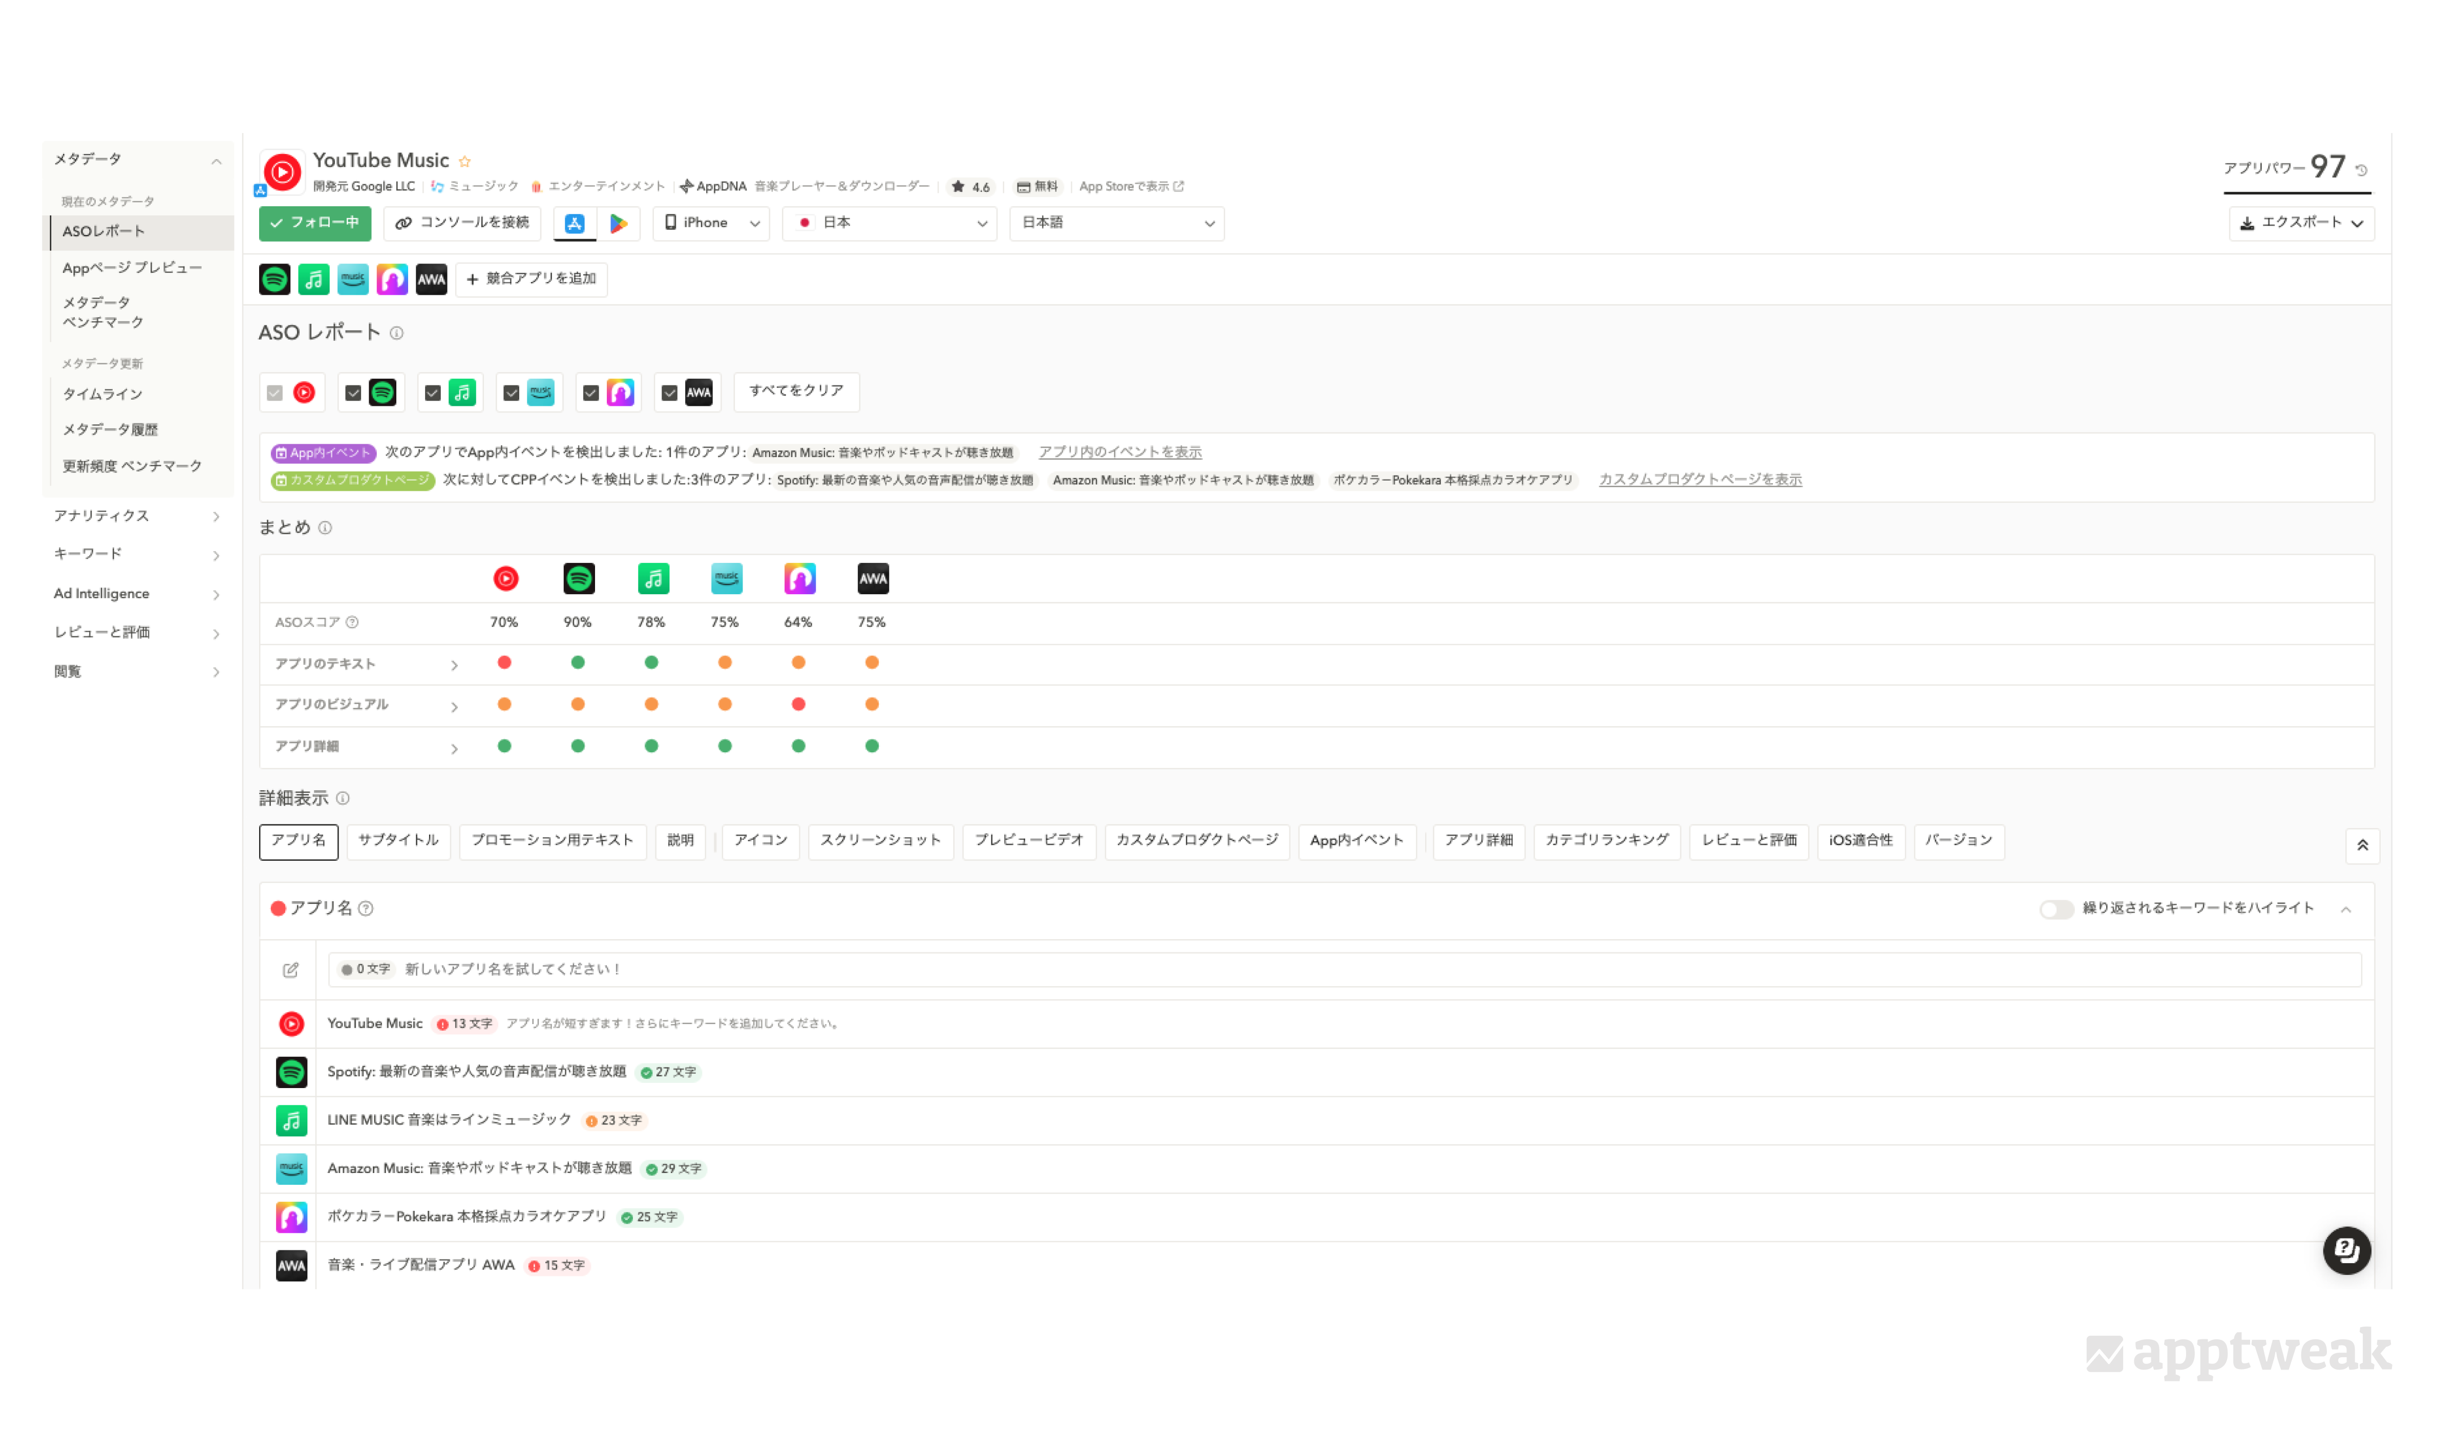Uncheck the Amazon Music checkbox in ASO report
The height and width of the screenshot is (1433, 2458).
(511, 393)
